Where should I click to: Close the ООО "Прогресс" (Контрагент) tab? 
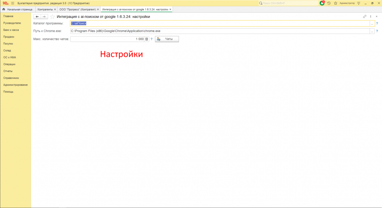[98, 9]
